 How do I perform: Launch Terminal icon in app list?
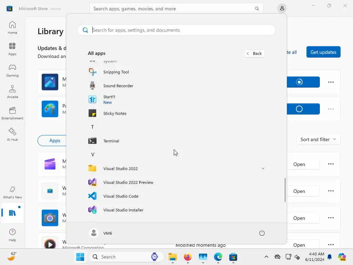tap(92, 141)
